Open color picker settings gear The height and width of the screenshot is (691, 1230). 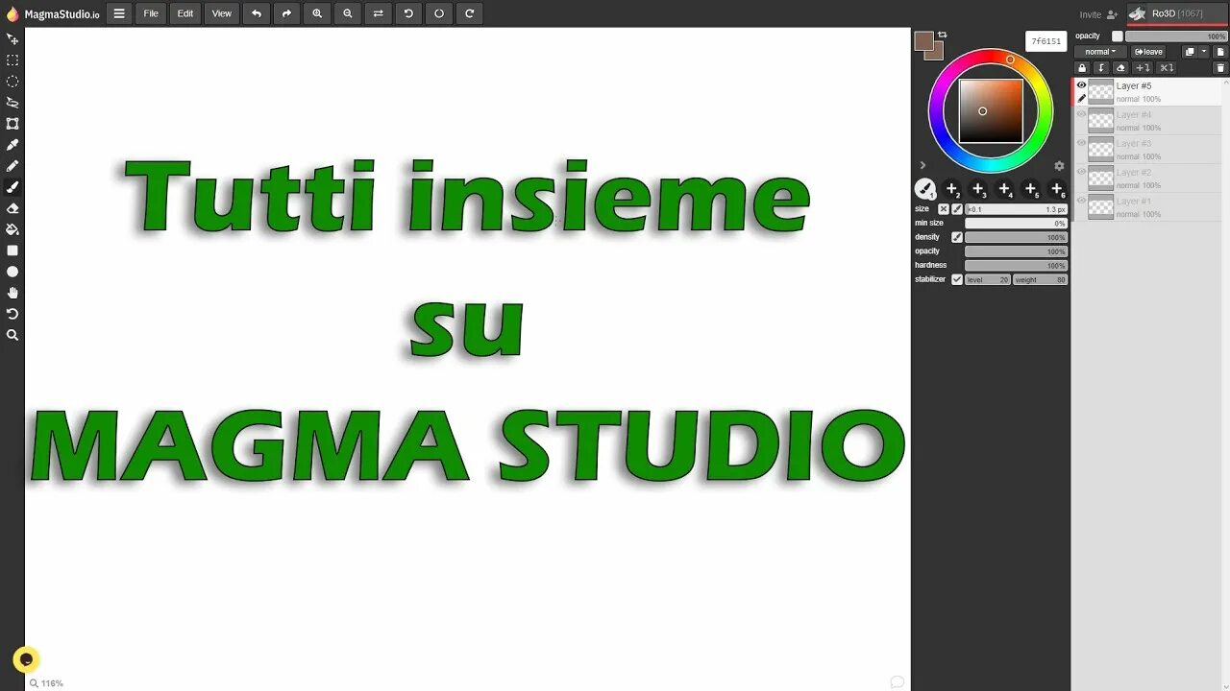tap(1059, 166)
